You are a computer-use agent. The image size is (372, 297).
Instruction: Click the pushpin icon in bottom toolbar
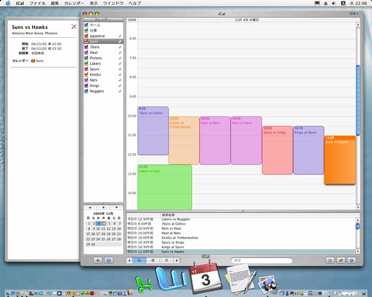pyautogui.click(x=341, y=260)
